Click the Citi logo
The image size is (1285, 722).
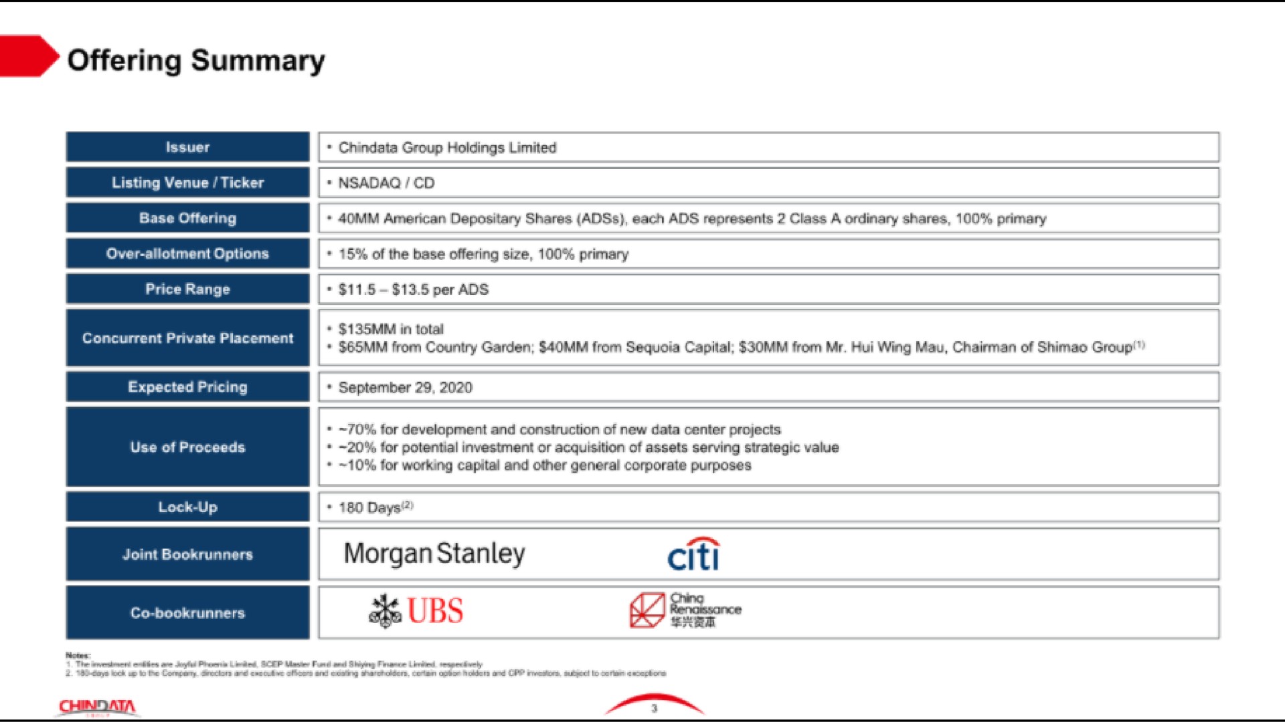click(693, 554)
